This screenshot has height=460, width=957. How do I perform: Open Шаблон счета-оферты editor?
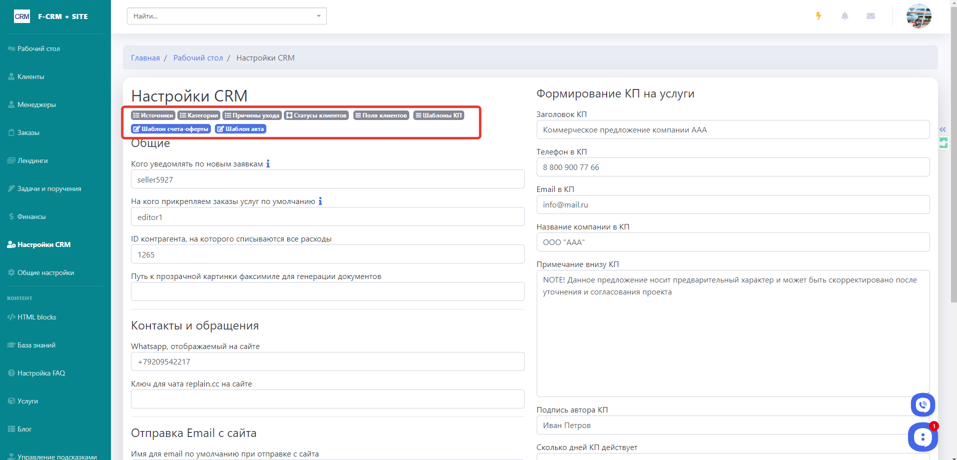pos(171,129)
